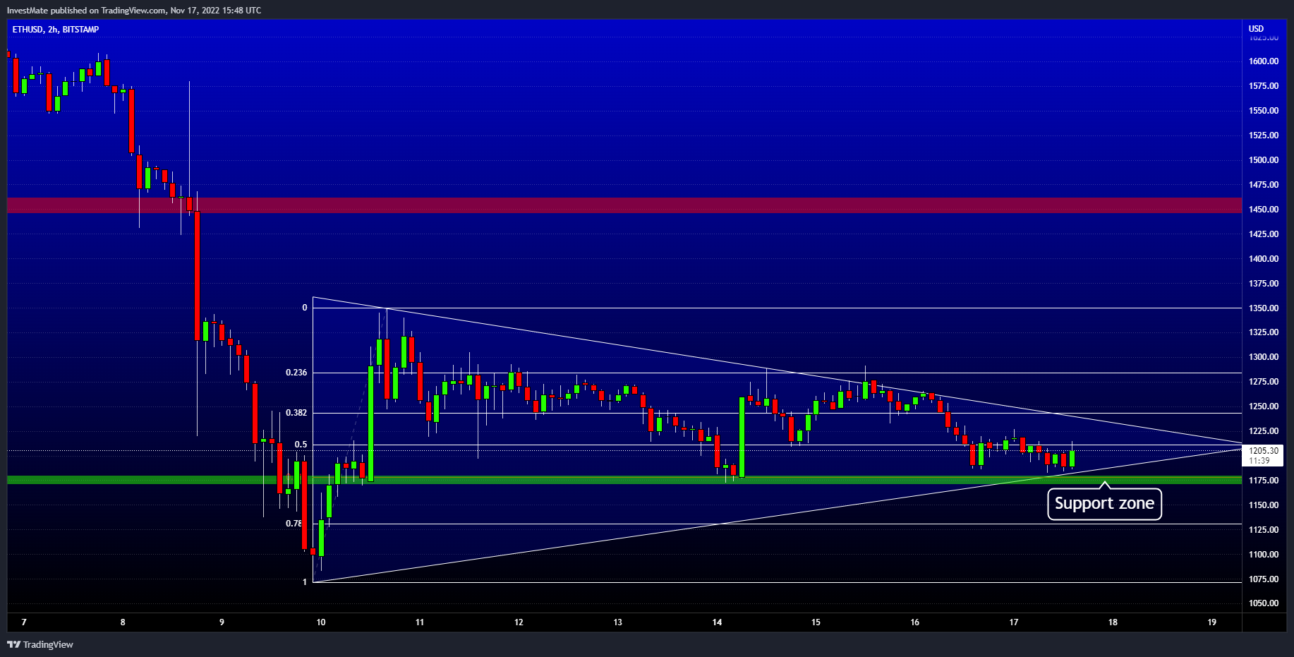Click the 1075.00 price axis label
The width and height of the screenshot is (1294, 657).
pos(1263,579)
